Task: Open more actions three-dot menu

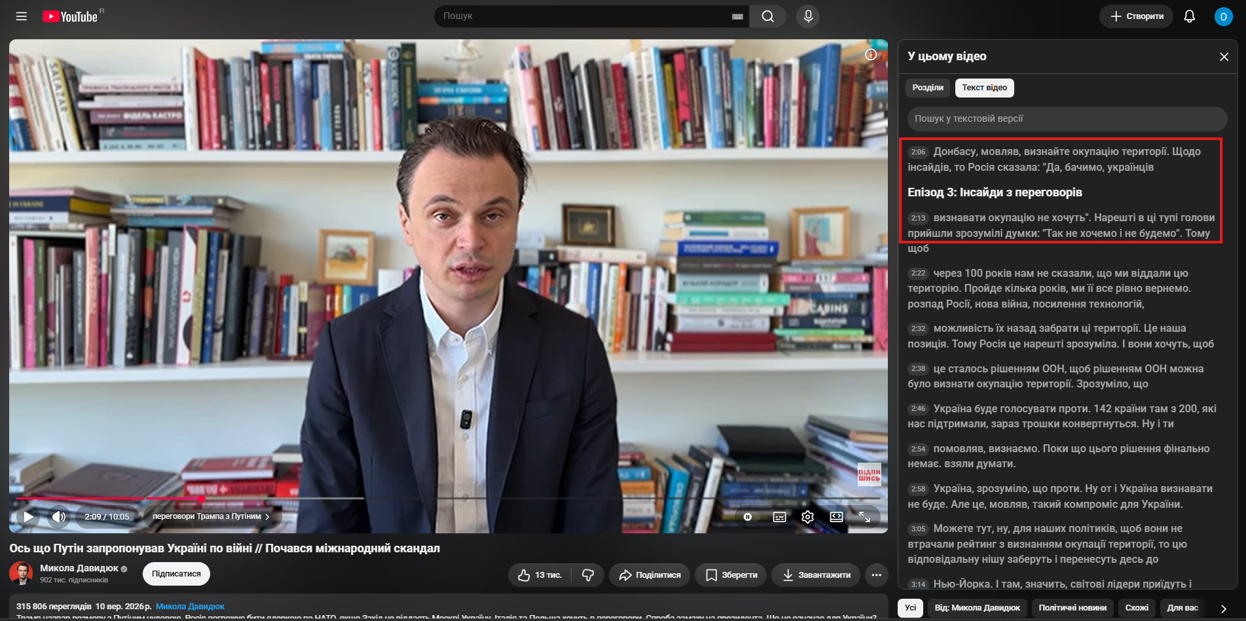Action: (877, 575)
